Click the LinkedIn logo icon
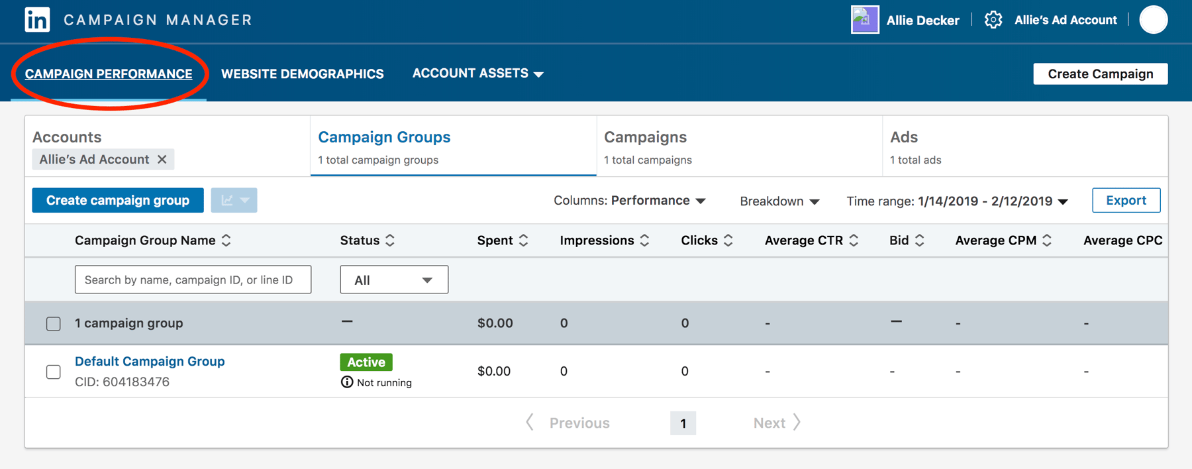1192x469 pixels. click(x=37, y=19)
